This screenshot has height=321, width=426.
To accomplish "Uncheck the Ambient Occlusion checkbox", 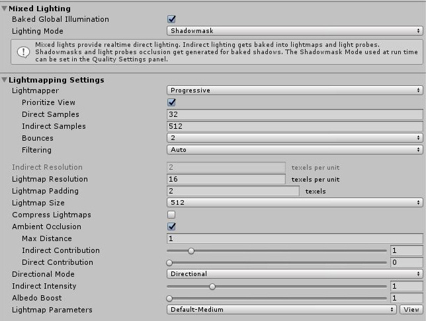I will 171,227.
